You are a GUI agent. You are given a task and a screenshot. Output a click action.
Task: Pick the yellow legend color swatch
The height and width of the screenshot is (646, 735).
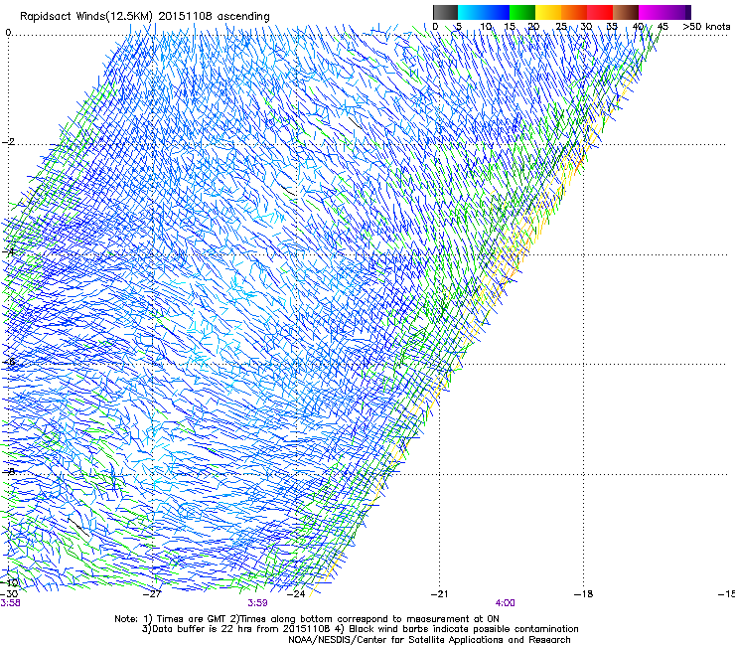(x=548, y=12)
